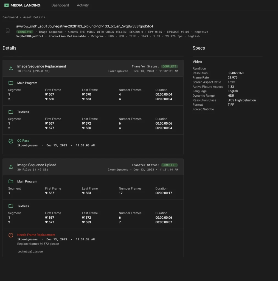
Task: Click upload icon for Image Sequence Replacement
Action: tap(11, 68)
